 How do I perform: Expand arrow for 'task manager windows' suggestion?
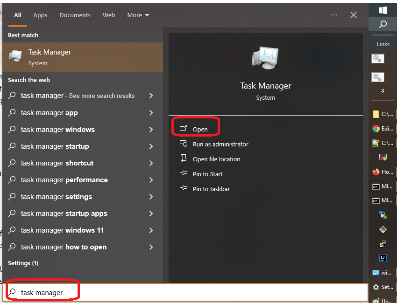(x=151, y=130)
